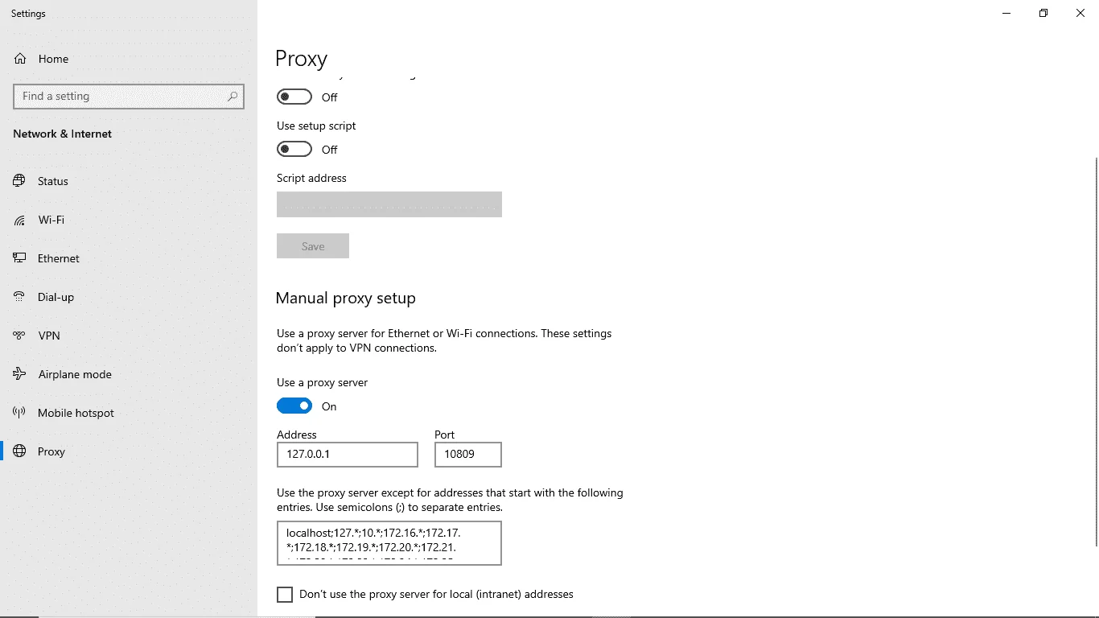Check Don't use proxy for local addresses
The height and width of the screenshot is (618, 1099).
tap(285, 595)
